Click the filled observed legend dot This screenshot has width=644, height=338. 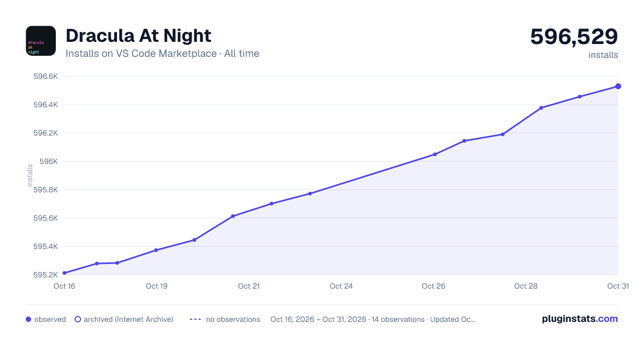point(28,319)
